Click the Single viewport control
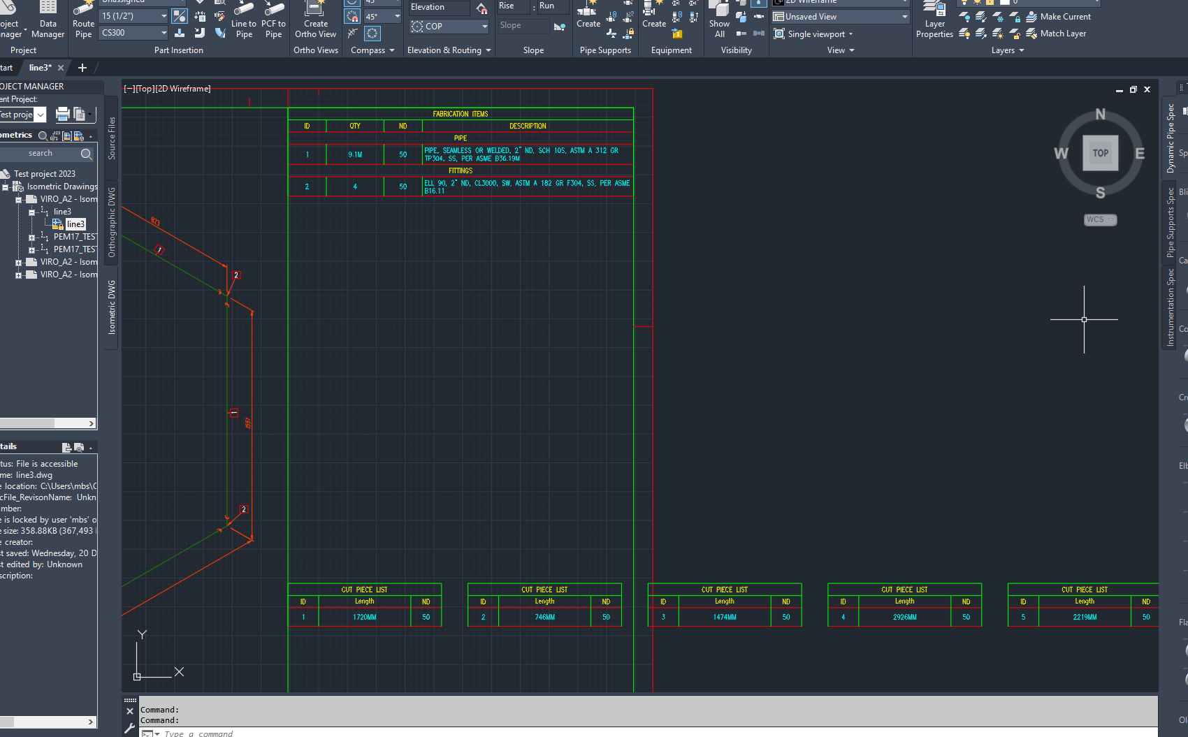1188x737 pixels. [815, 34]
